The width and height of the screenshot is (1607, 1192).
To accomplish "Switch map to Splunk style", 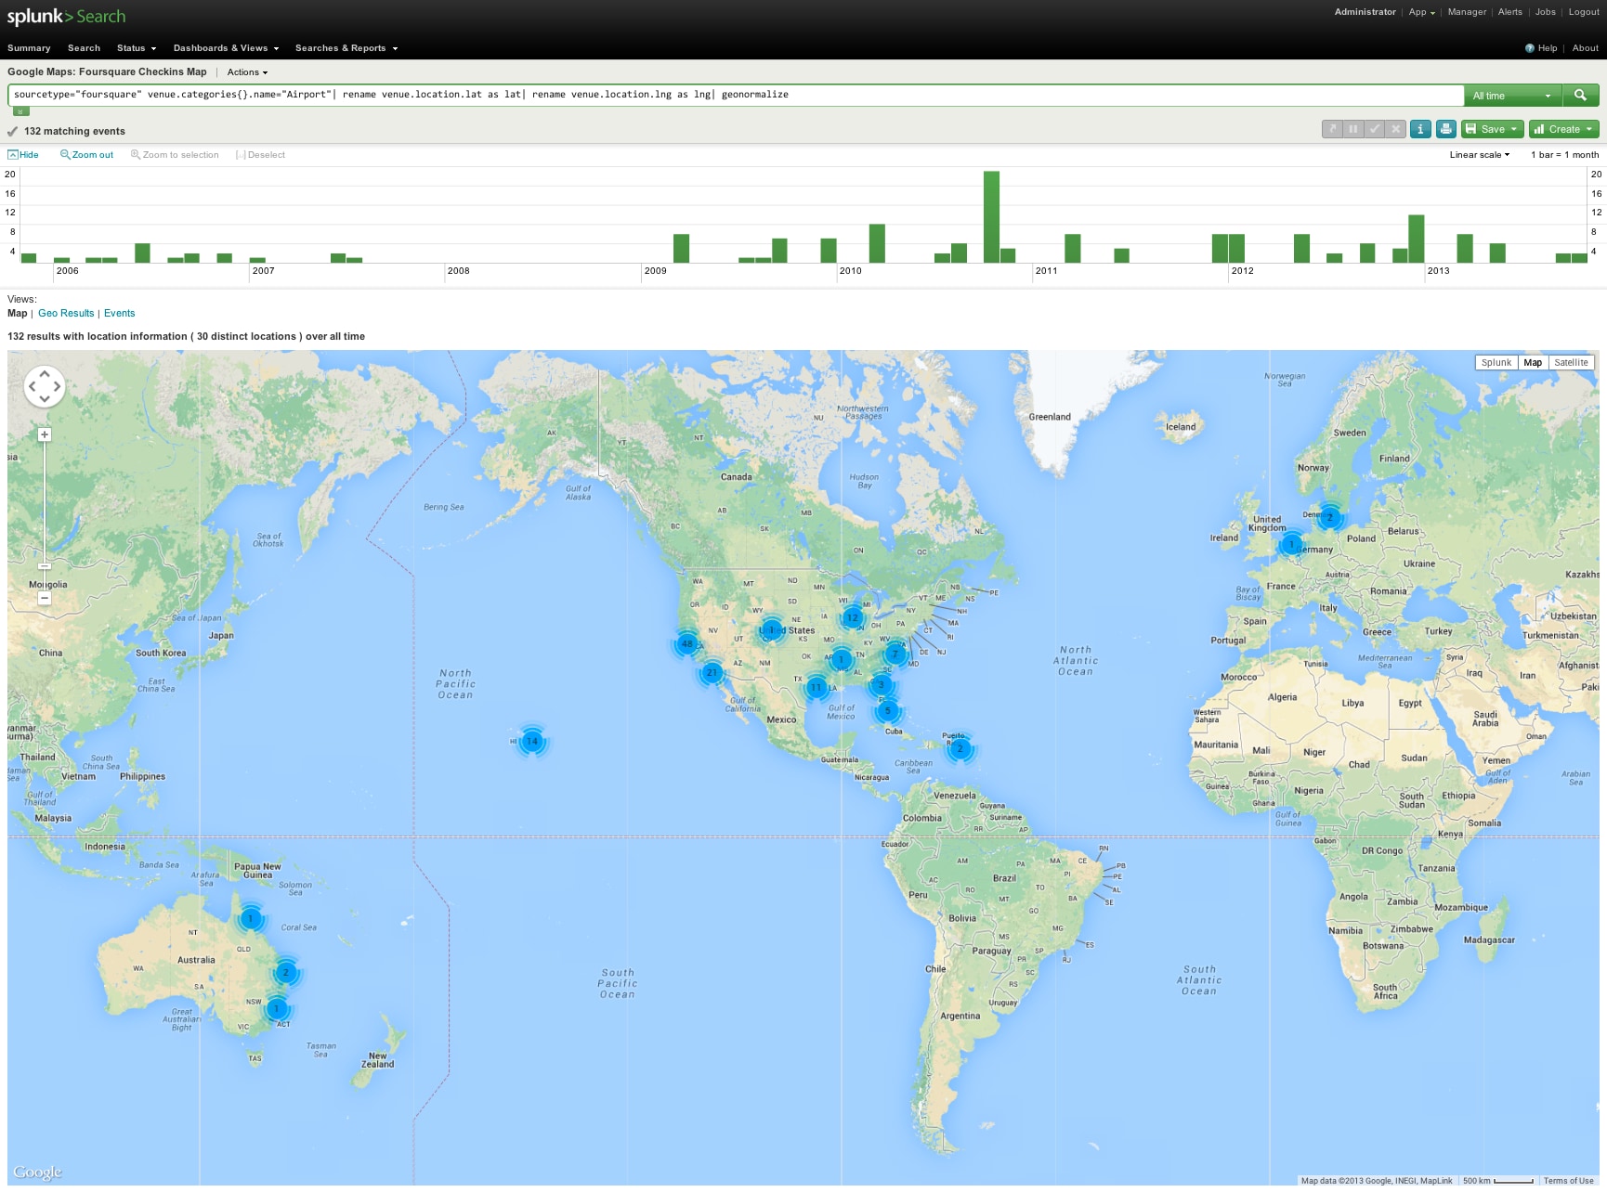I will (x=1496, y=363).
